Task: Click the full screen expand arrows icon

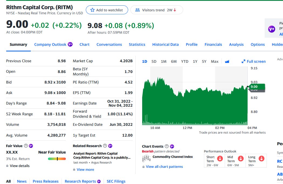Action: tap(243, 61)
